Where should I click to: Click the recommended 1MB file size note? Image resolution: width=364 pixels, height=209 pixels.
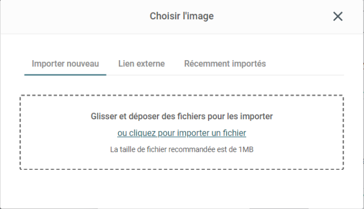[182, 149]
